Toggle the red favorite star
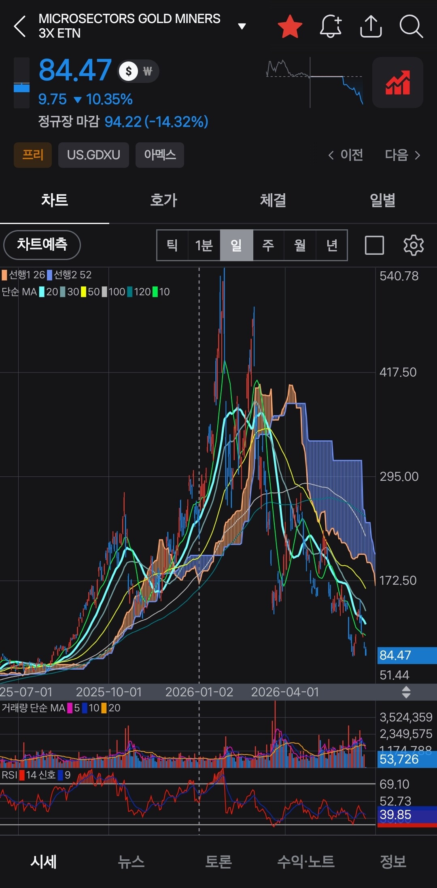This screenshot has width=437, height=888. [x=290, y=26]
